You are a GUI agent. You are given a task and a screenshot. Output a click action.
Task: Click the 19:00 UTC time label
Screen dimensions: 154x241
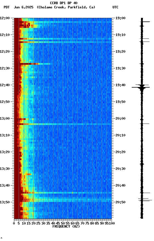[121, 18]
